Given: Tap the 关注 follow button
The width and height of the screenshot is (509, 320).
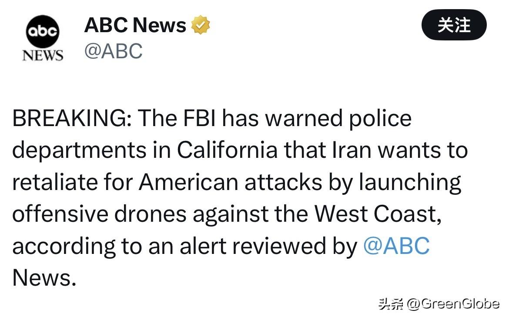Looking at the screenshot, I should pyautogui.click(x=454, y=25).
